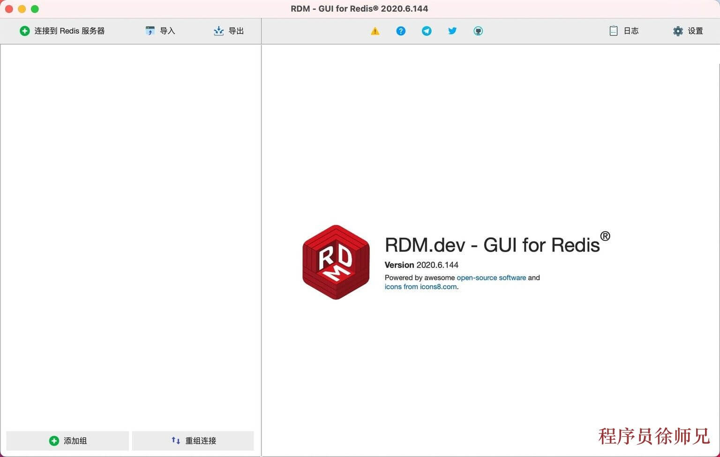Open 设置 settings with gear icon
This screenshot has height=457, width=720.
click(x=688, y=31)
